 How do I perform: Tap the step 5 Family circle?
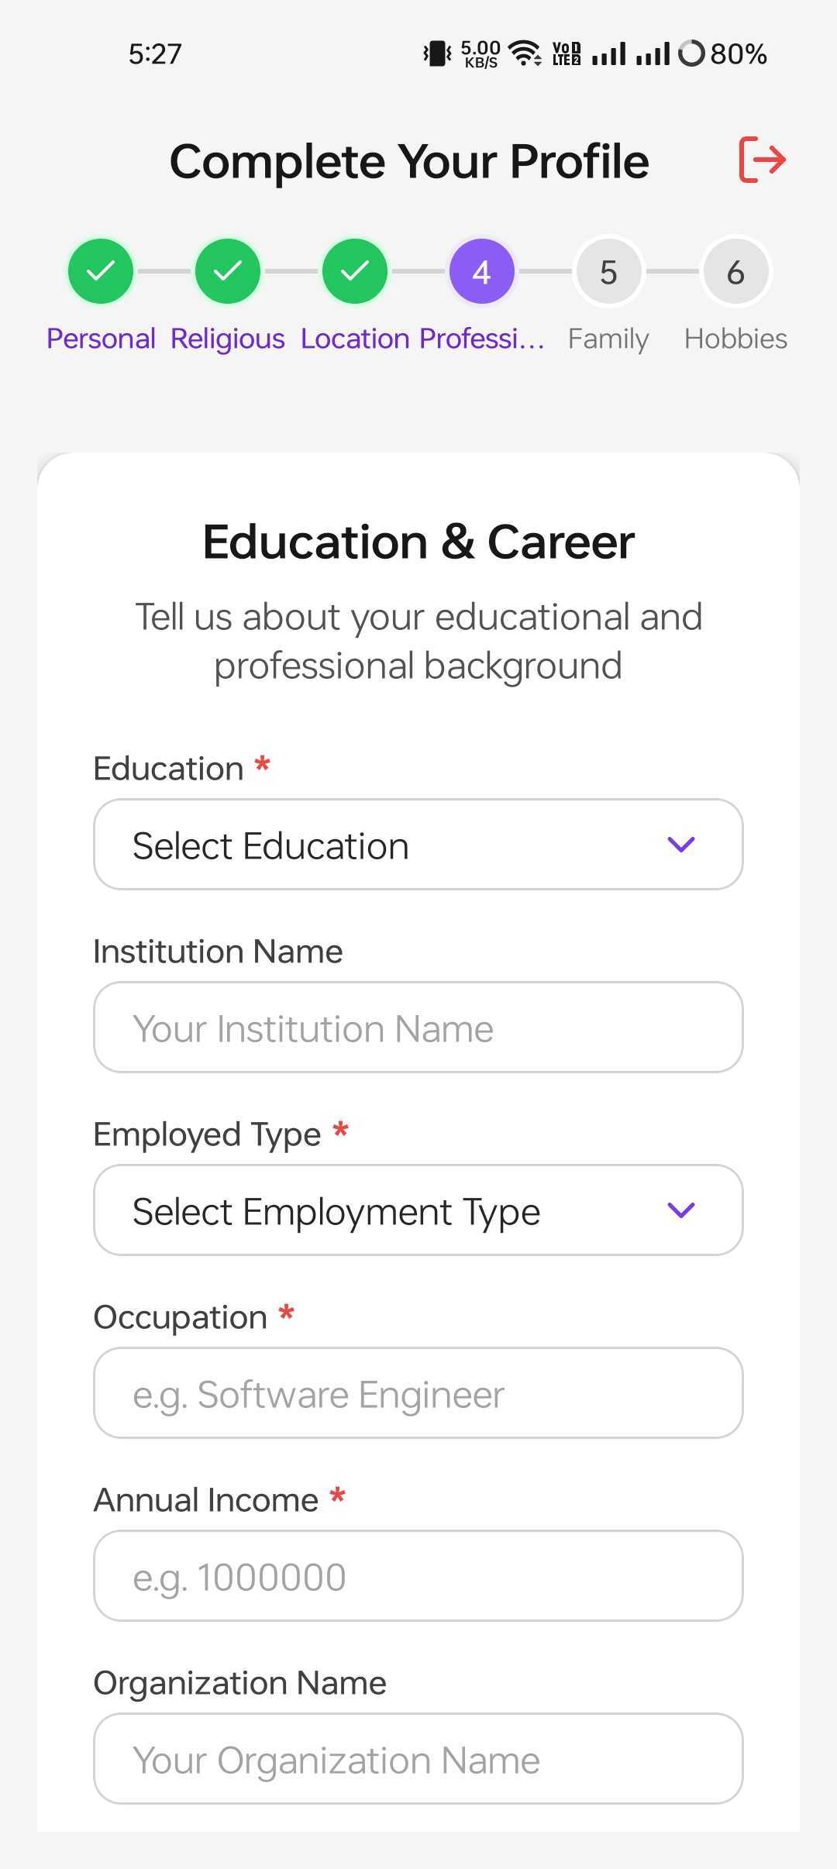pos(608,271)
